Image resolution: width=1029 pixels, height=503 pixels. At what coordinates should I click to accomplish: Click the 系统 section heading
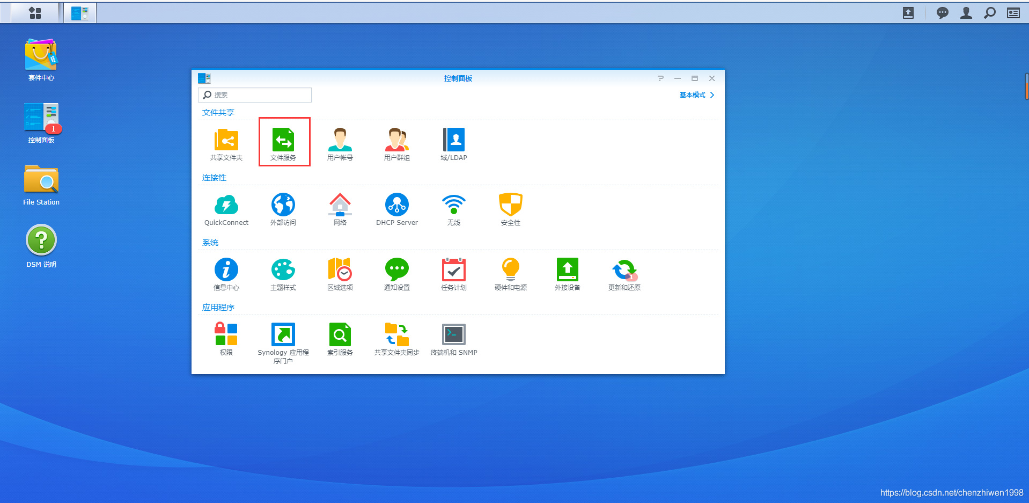point(210,243)
